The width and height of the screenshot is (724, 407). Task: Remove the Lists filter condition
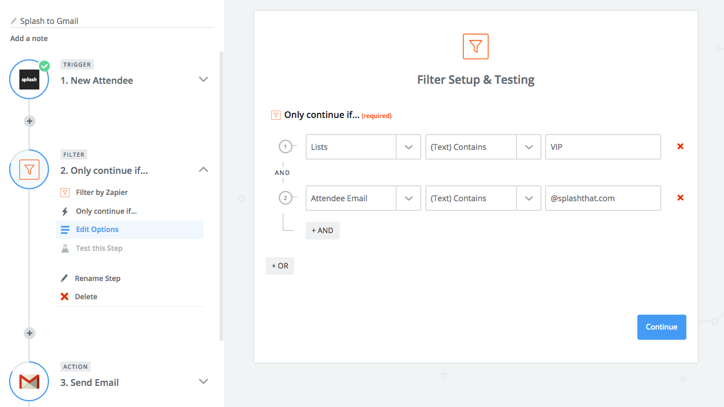680,146
